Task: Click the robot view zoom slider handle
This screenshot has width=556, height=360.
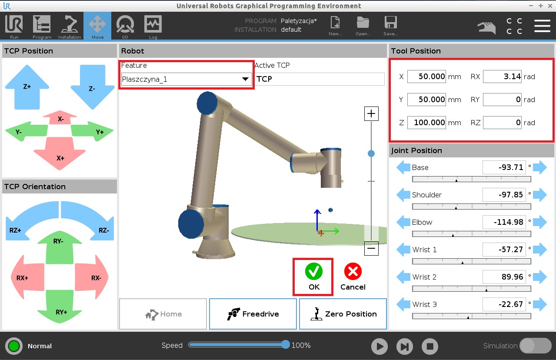Action: 371,153
